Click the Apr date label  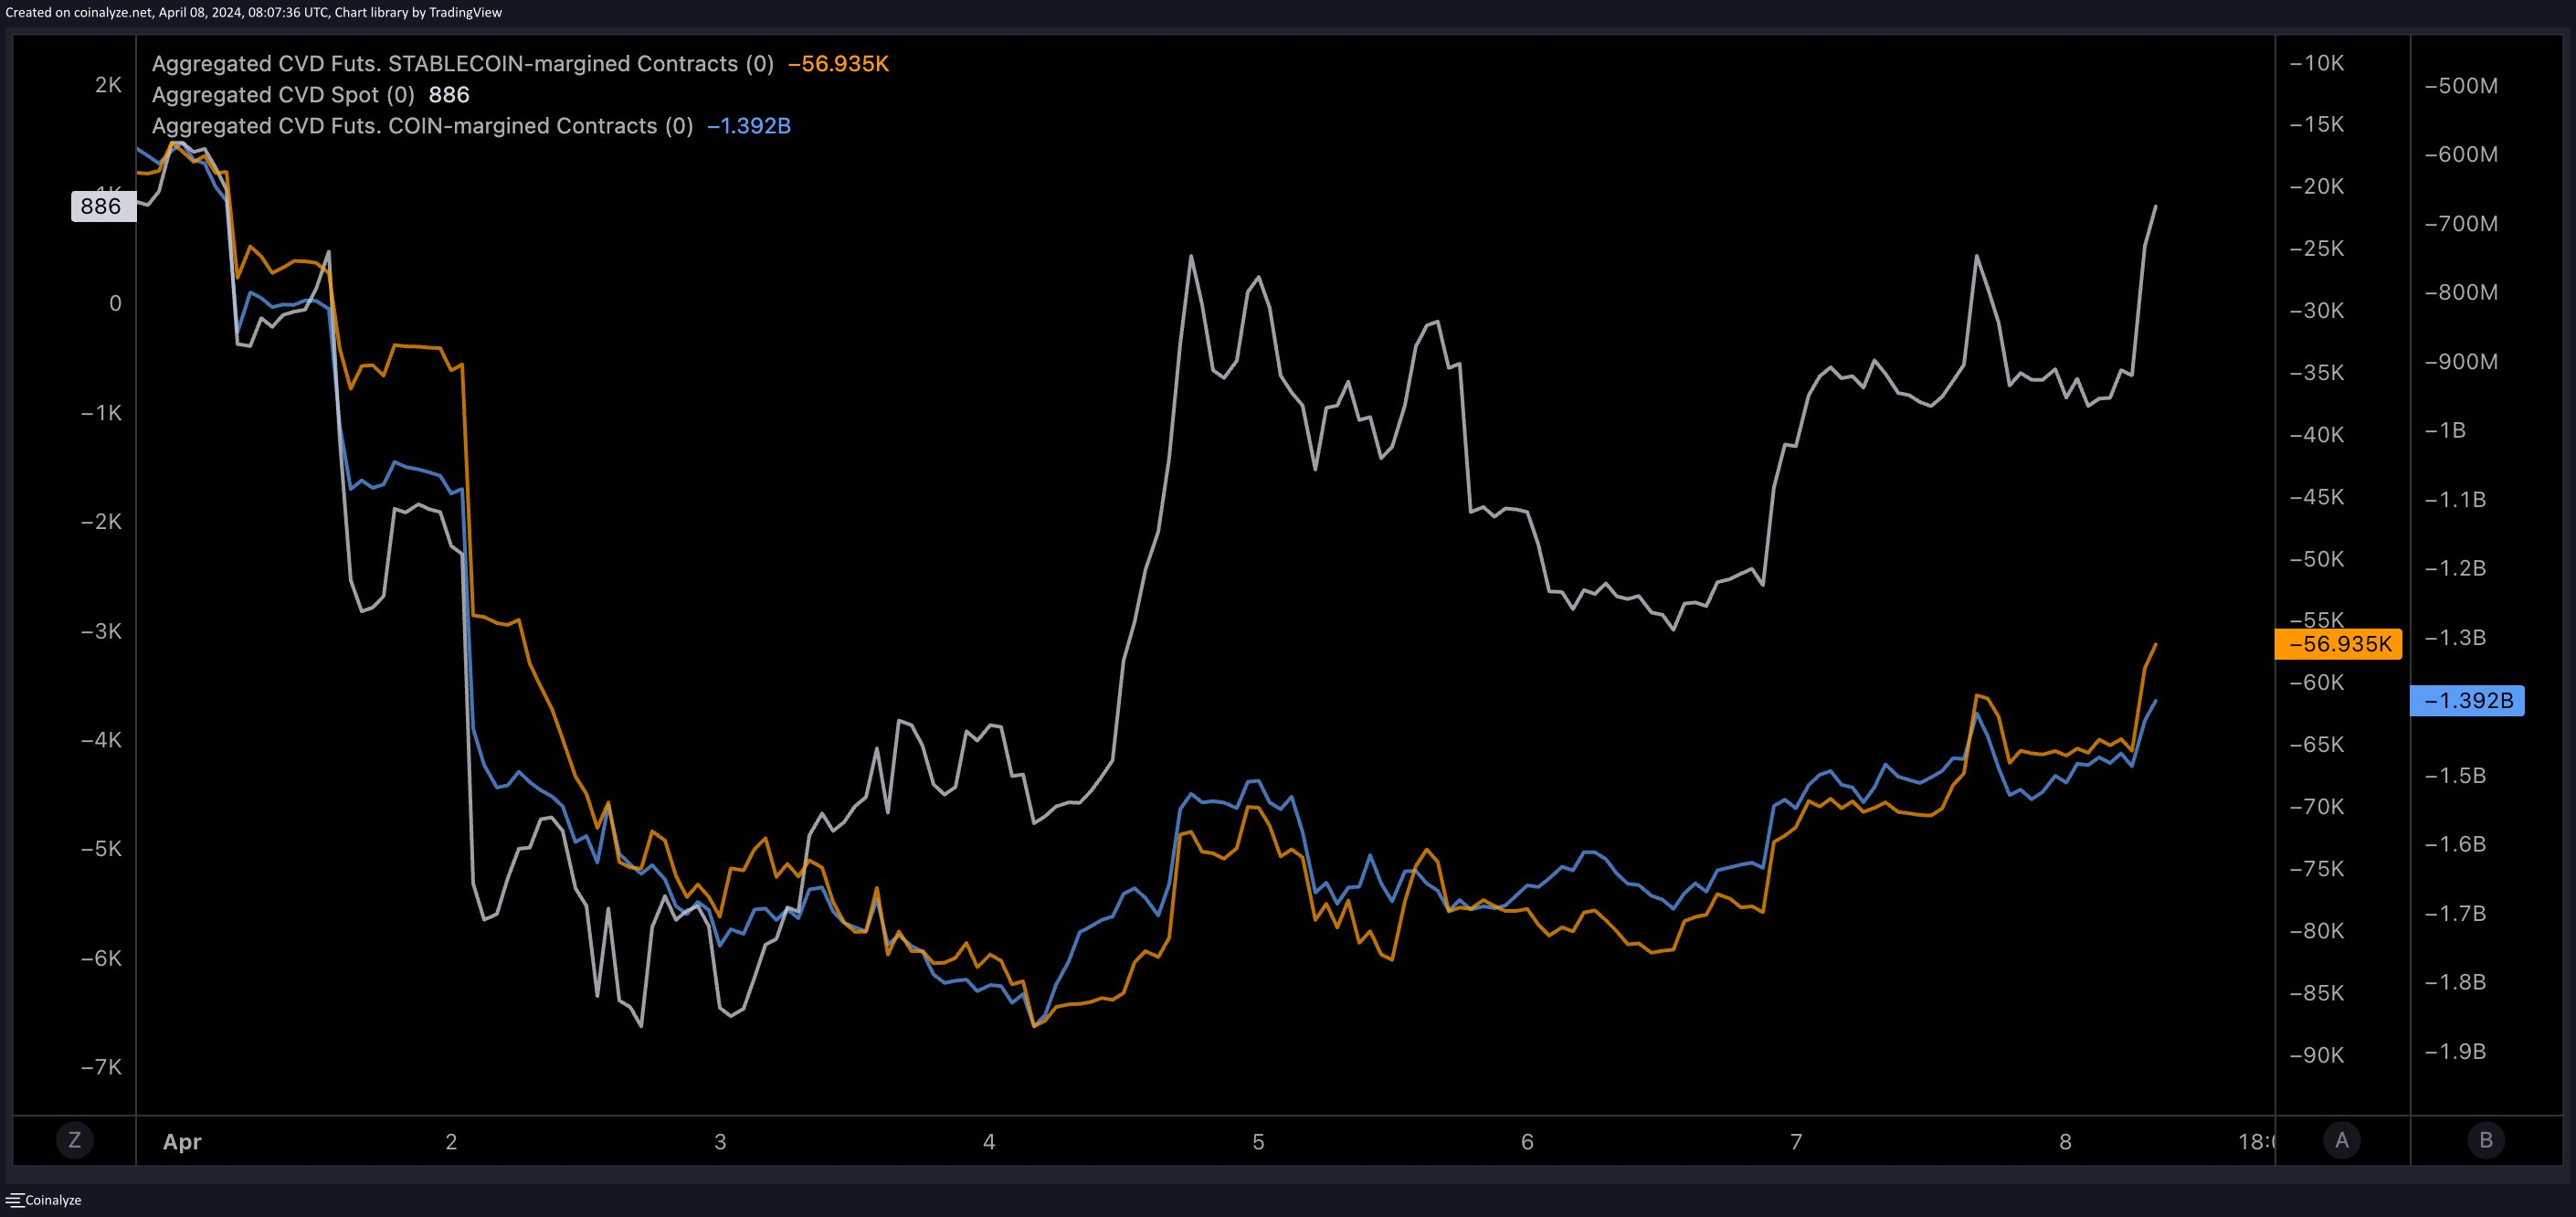point(182,1142)
